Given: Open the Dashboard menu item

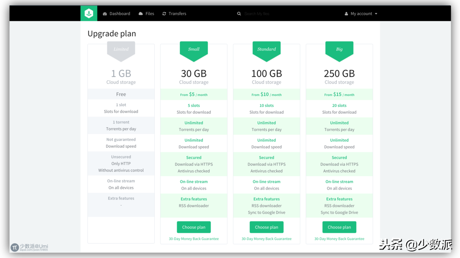Looking at the screenshot, I should tap(120, 14).
